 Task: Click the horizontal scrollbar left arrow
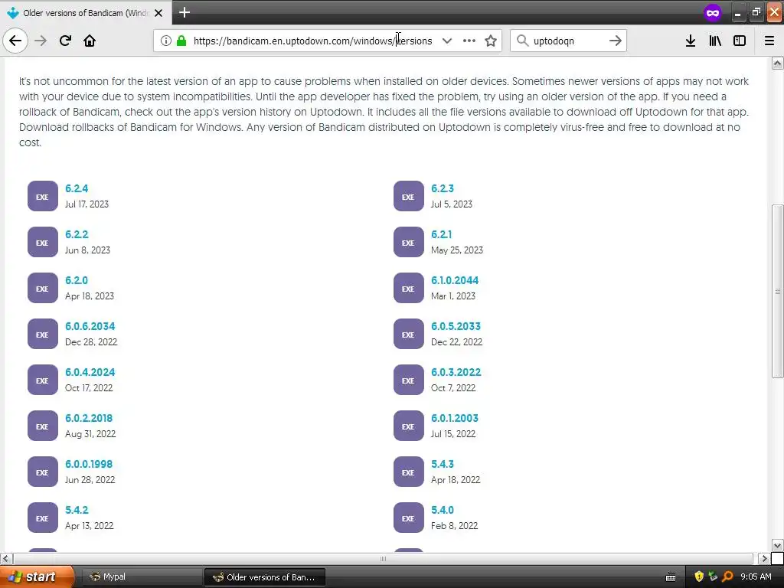point(6,558)
